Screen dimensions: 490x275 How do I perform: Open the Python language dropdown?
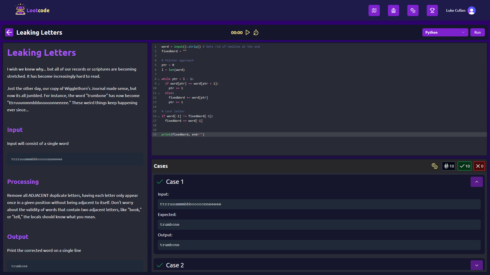point(445,32)
